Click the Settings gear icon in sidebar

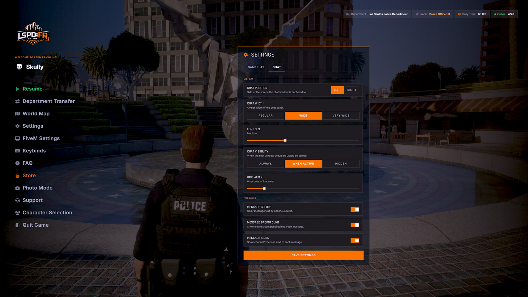(17, 126)
